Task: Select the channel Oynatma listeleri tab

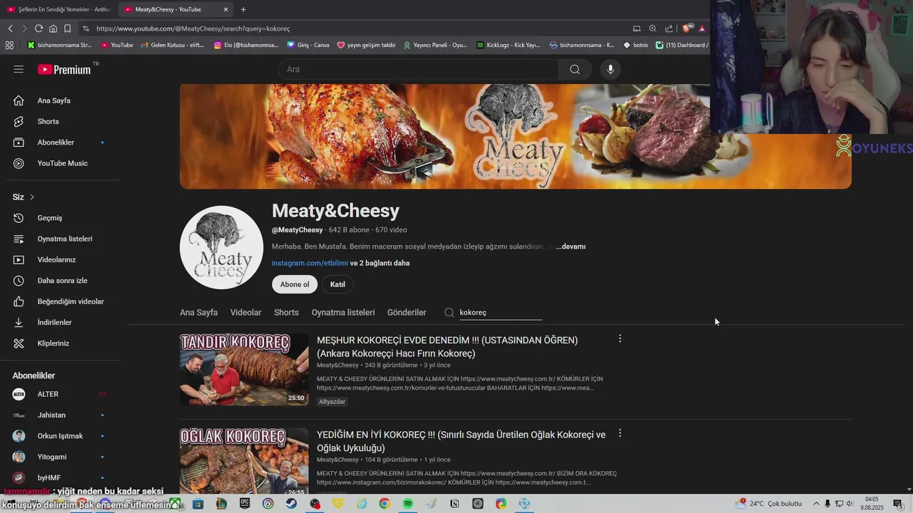Action: (x=343, y=313)
